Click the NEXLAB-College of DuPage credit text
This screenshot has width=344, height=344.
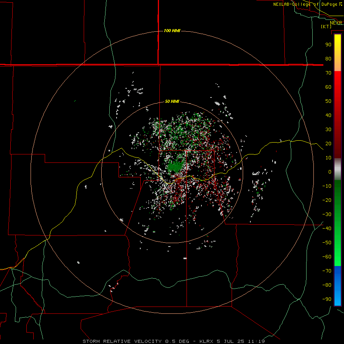coord(306,4)
